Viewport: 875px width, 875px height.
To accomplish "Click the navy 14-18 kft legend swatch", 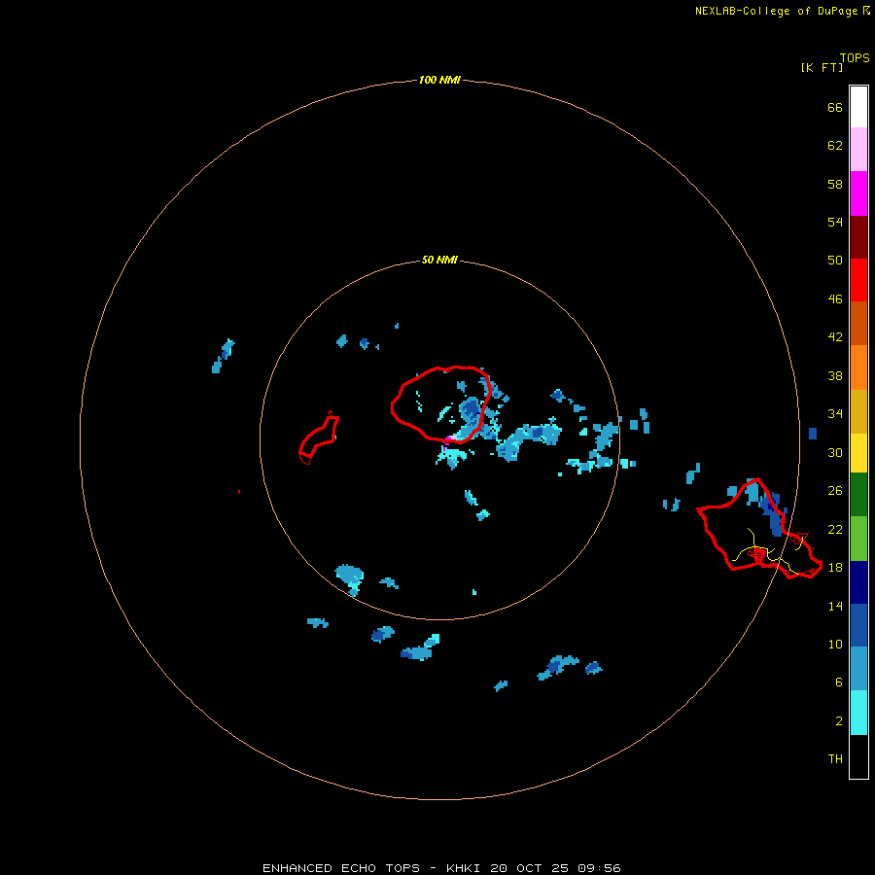I will click(x=858, y=582).
